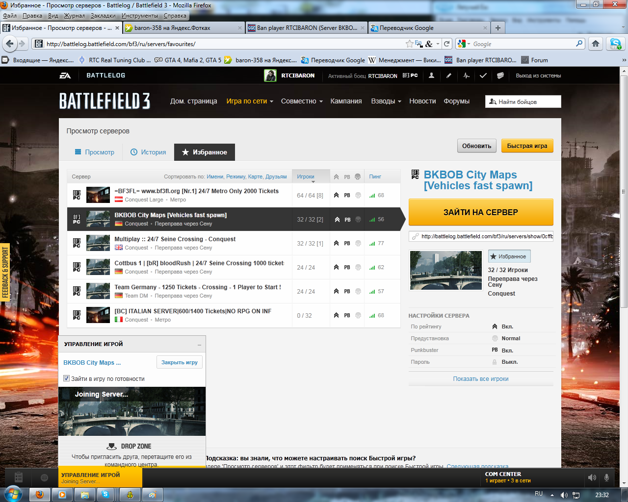Show hidden system tray icons
The height and width of the screenshot is (502, 628).
(552, 495)
